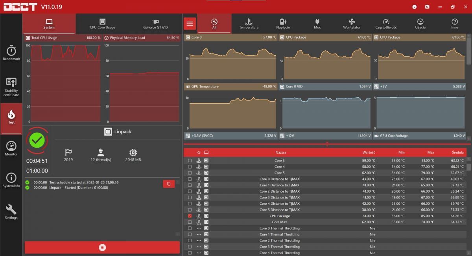Select the Wentylator filter tab
The image size is (472, 256).
[x=352, y=24]
